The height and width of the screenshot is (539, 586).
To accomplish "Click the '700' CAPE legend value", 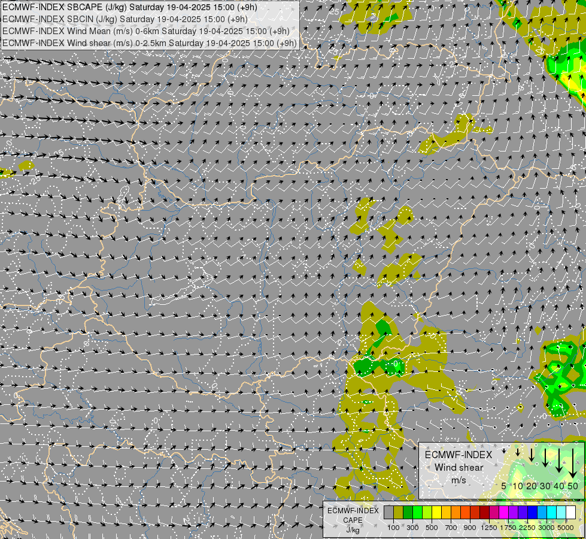I will click(451, 528).
